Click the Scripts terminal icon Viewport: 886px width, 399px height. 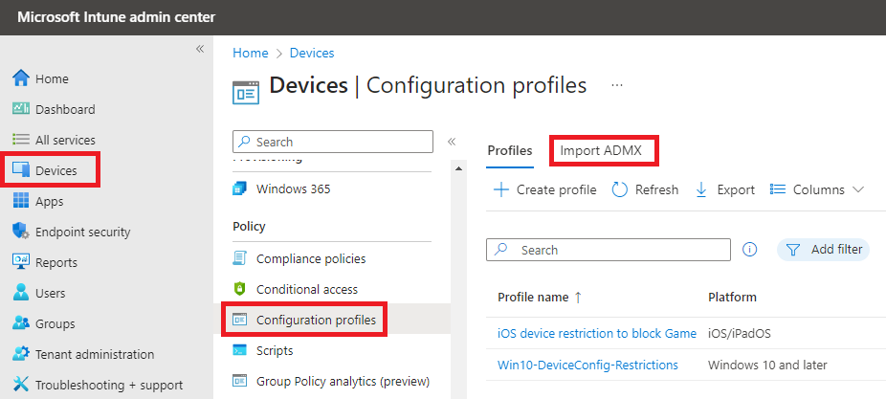pos(240,350)
